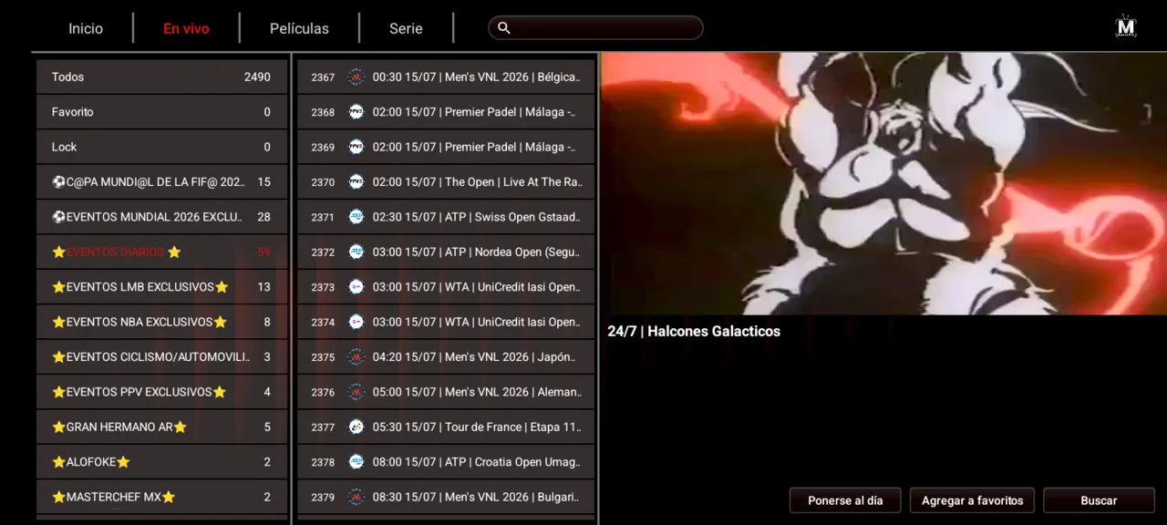1167x525 pixels.
Task: Play The Open Live At The Ra.. event
Action: click(x=446, y=182)
